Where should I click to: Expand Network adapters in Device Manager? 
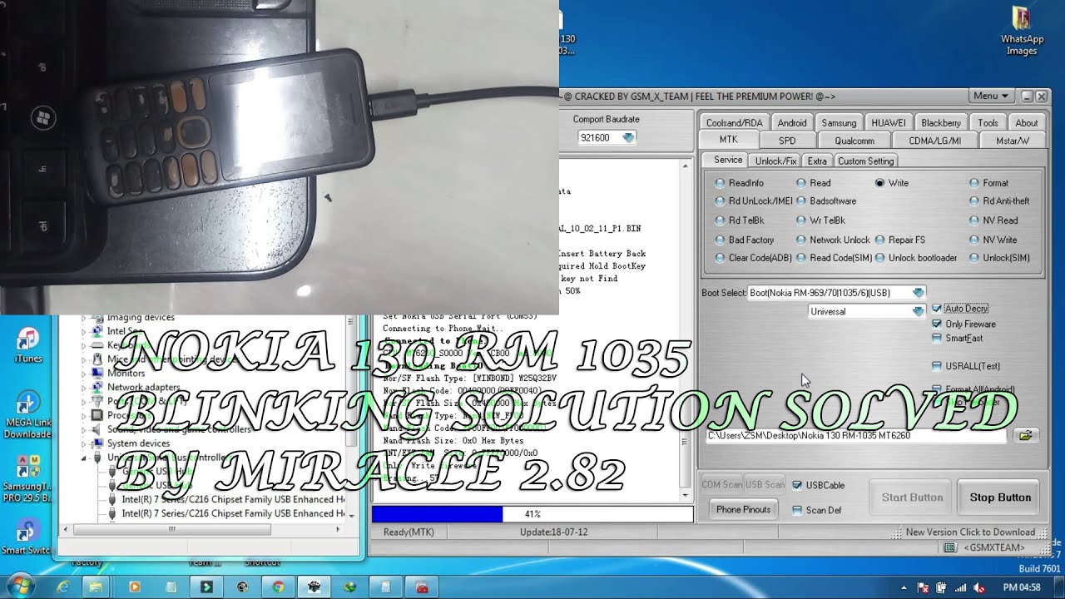click(84, 388)
